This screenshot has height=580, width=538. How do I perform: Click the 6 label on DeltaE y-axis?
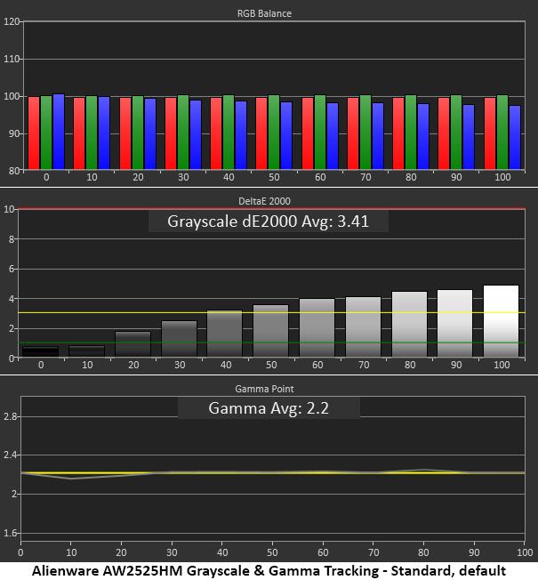[x=11, y=269]
